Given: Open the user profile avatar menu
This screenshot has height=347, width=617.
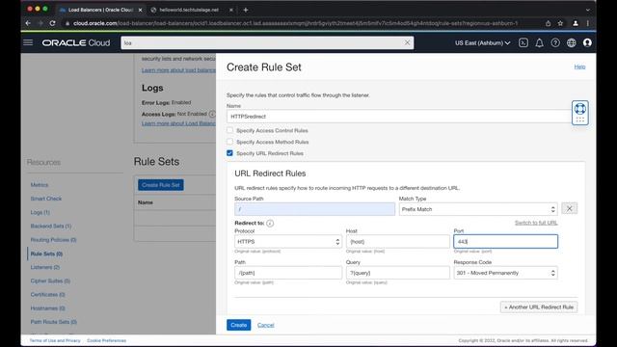Looking at the screenshot, I should click(x=587, y=42).
